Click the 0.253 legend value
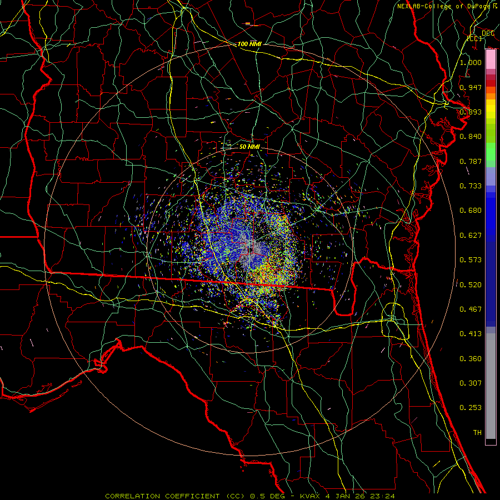The image size is (500, 500). click(471, 408)
